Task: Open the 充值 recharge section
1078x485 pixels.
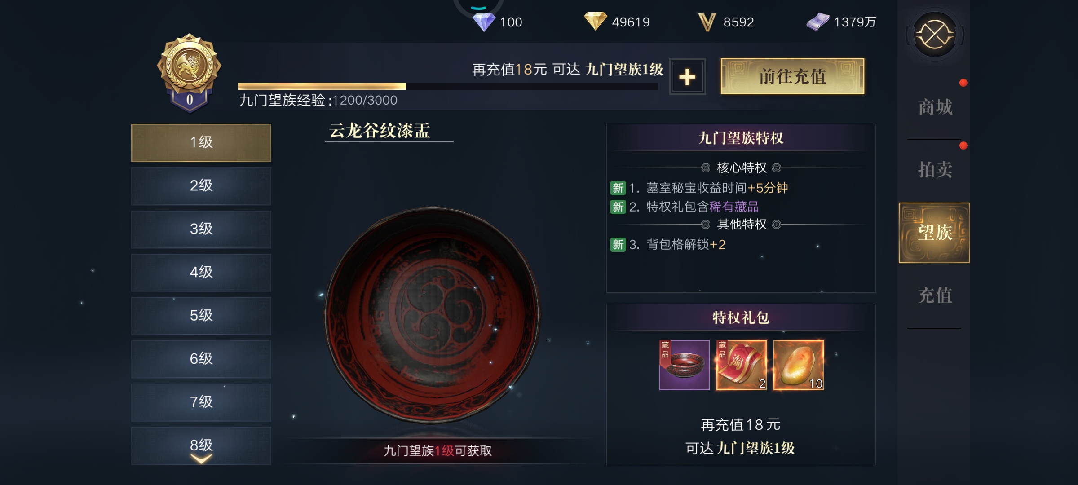Action: 935,295
